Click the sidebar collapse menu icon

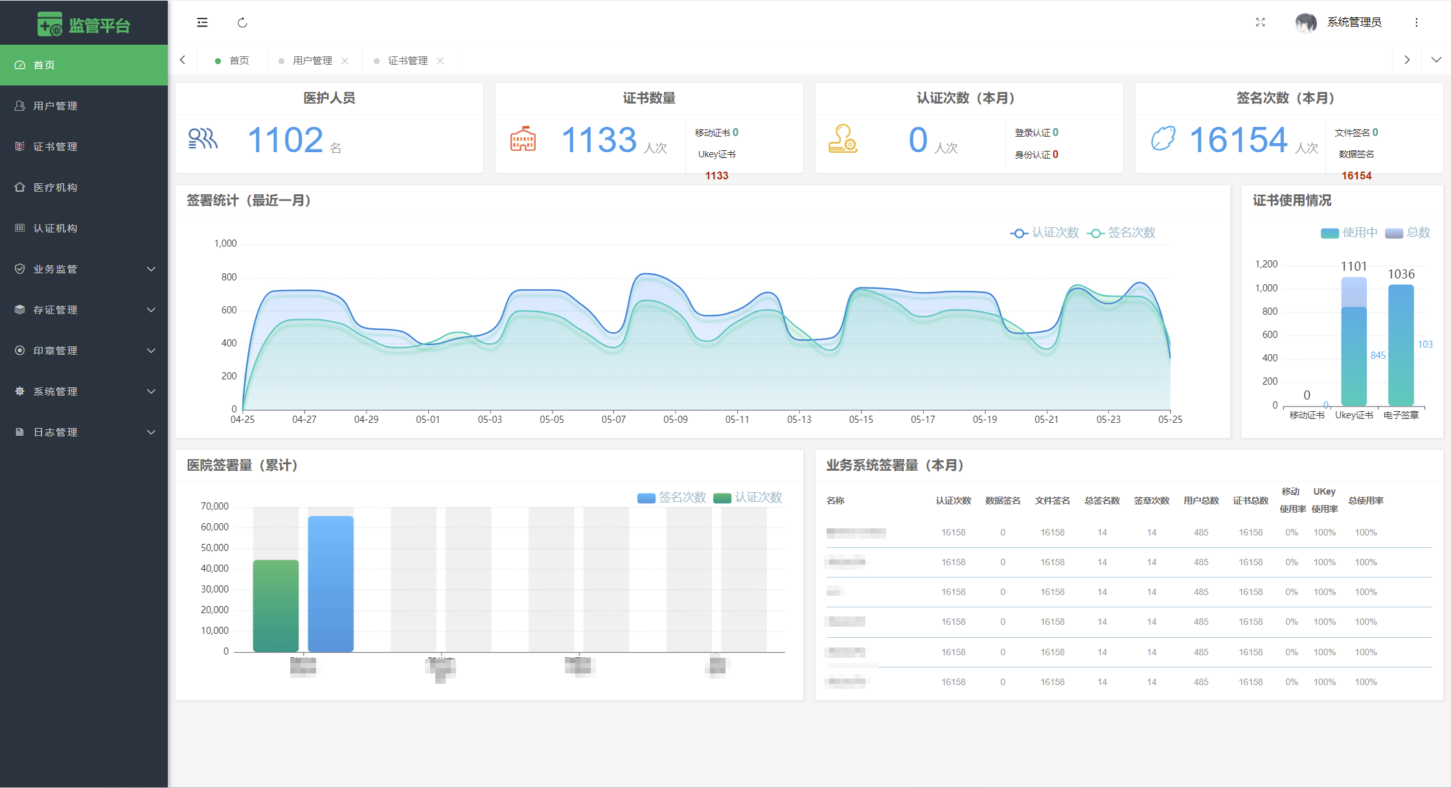point(202,23)
